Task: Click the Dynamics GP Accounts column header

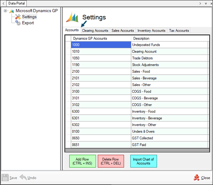Action: [101, 38]
